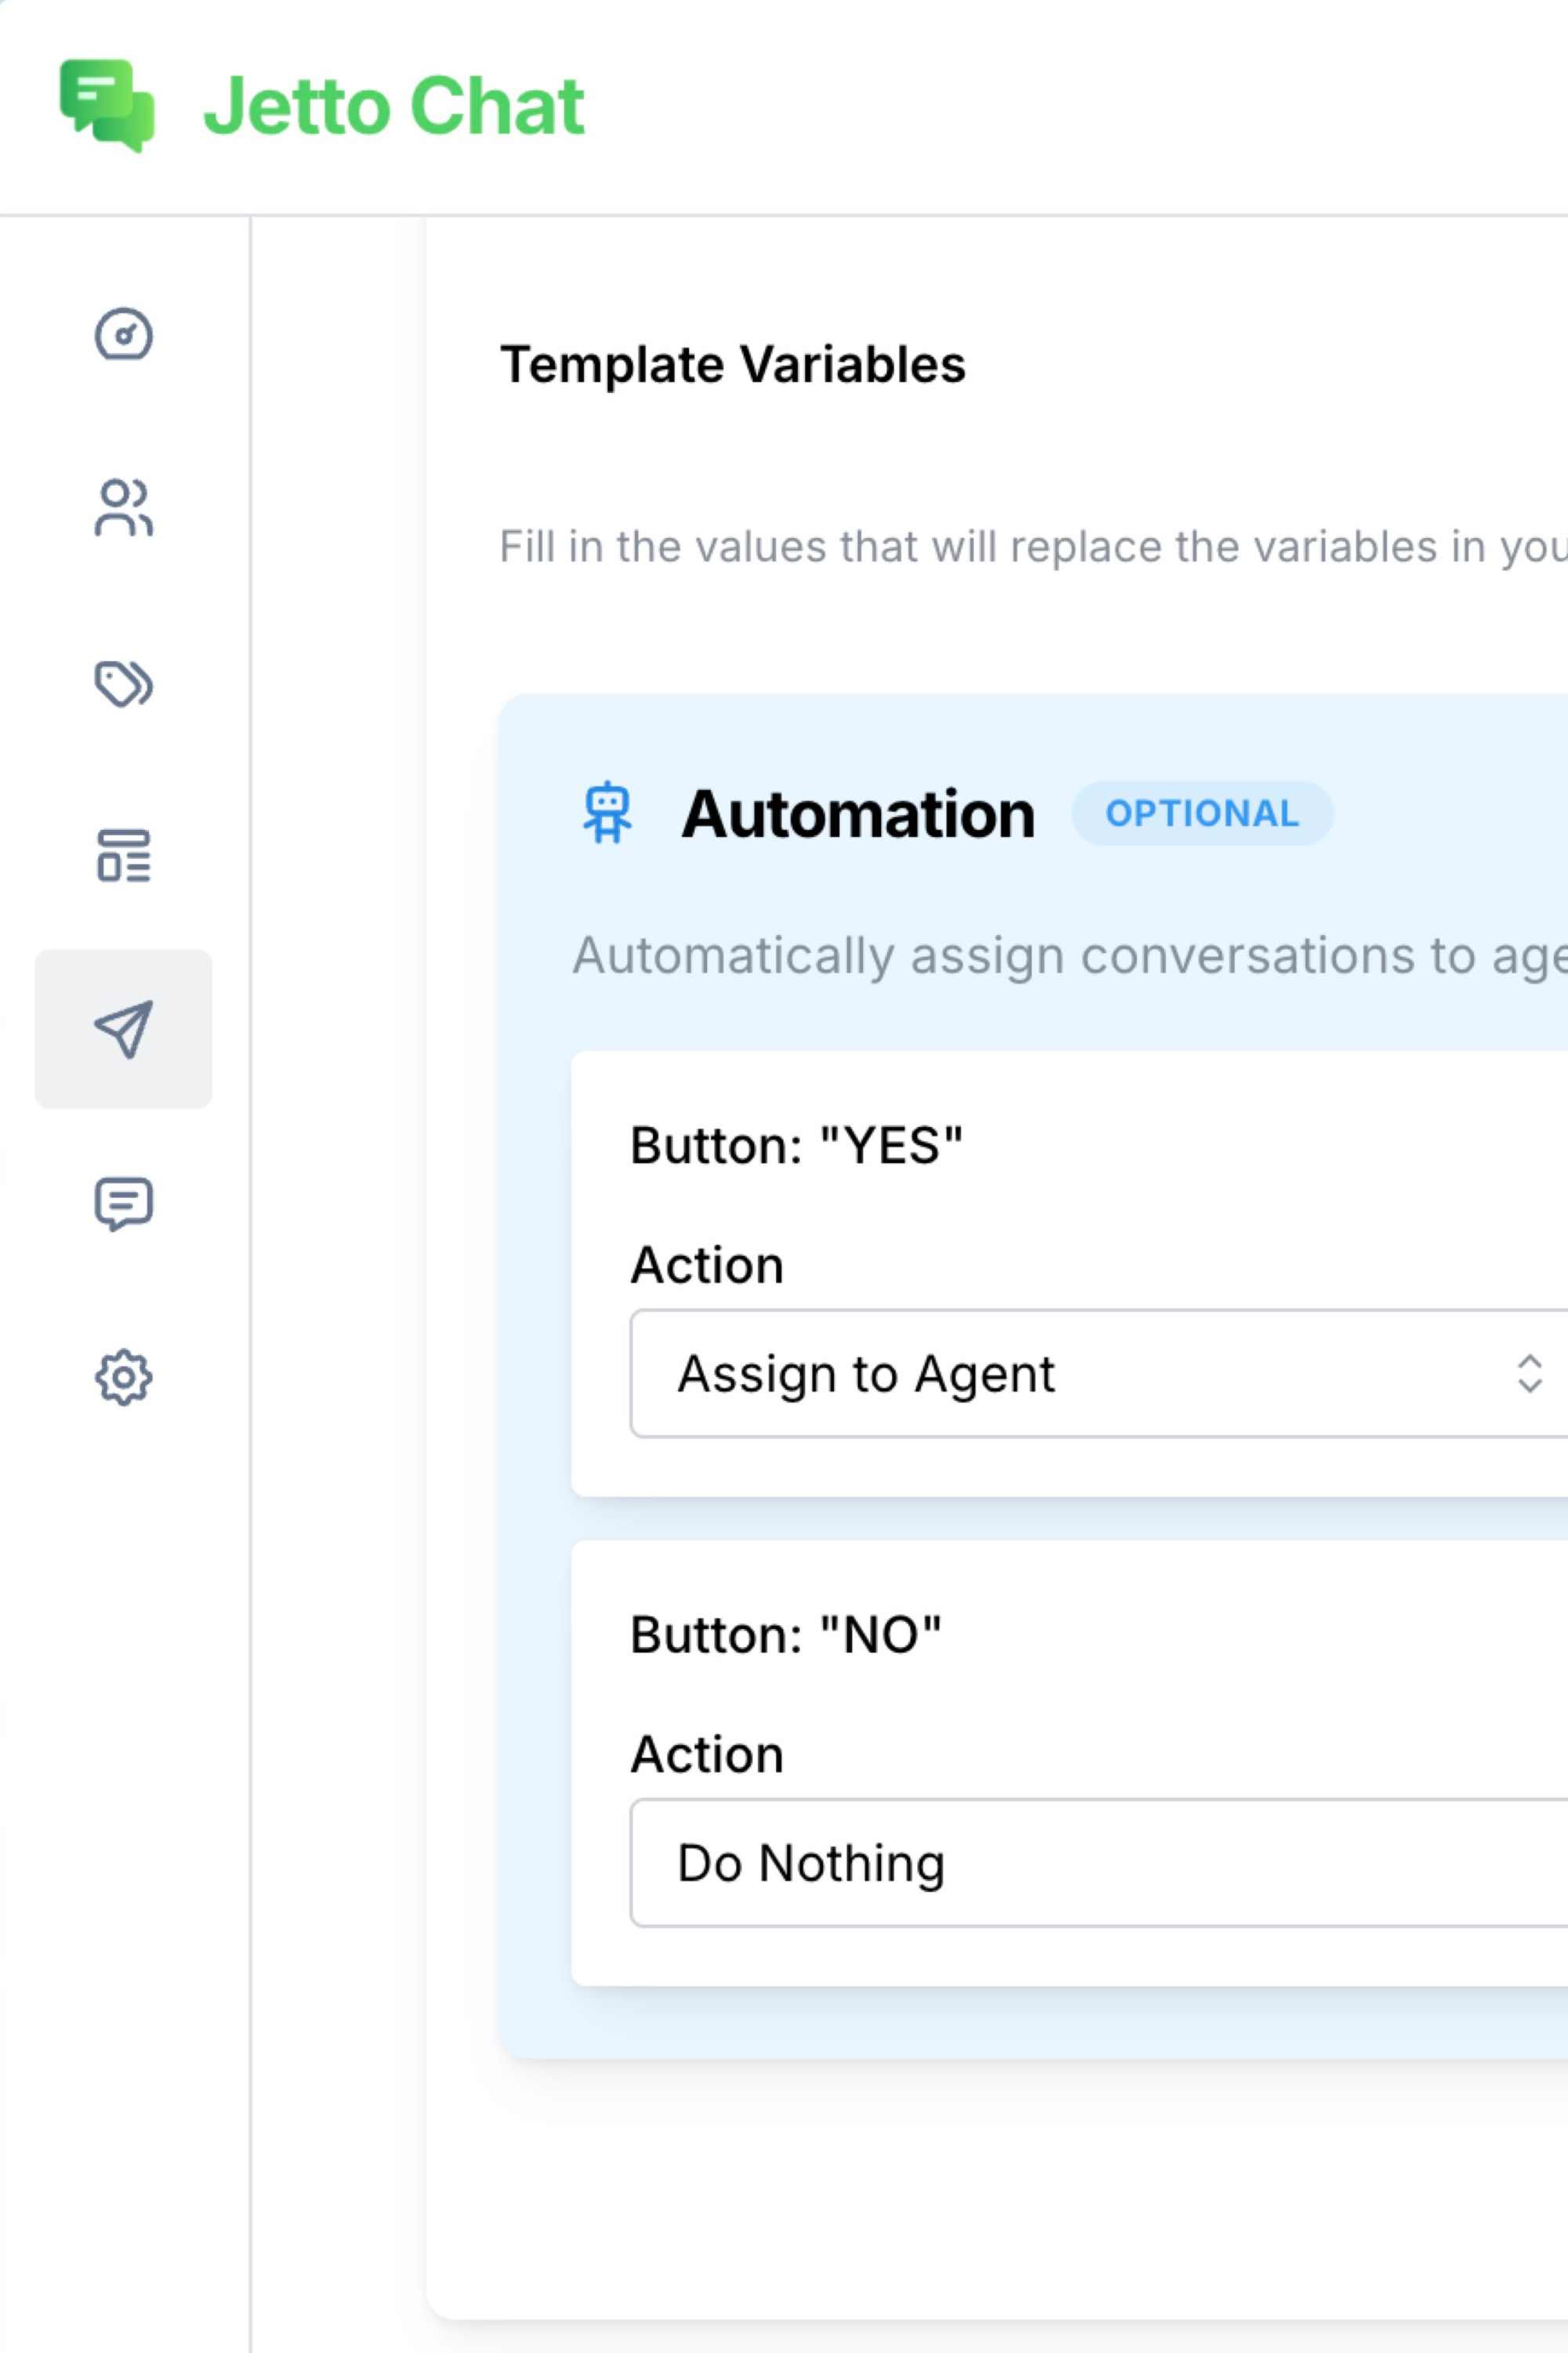The height and width of the screenshot is (2353, 1568).
Task: Open the tags sidebar icon
Action: (x=123, y=684)
